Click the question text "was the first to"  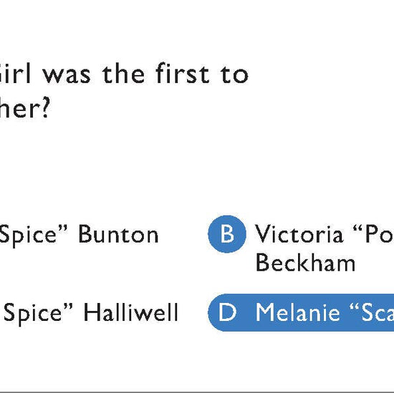pos(145,74)
